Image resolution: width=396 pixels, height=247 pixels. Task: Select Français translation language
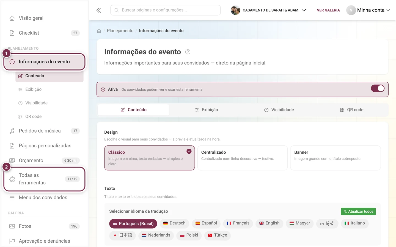tap(238, 223)
